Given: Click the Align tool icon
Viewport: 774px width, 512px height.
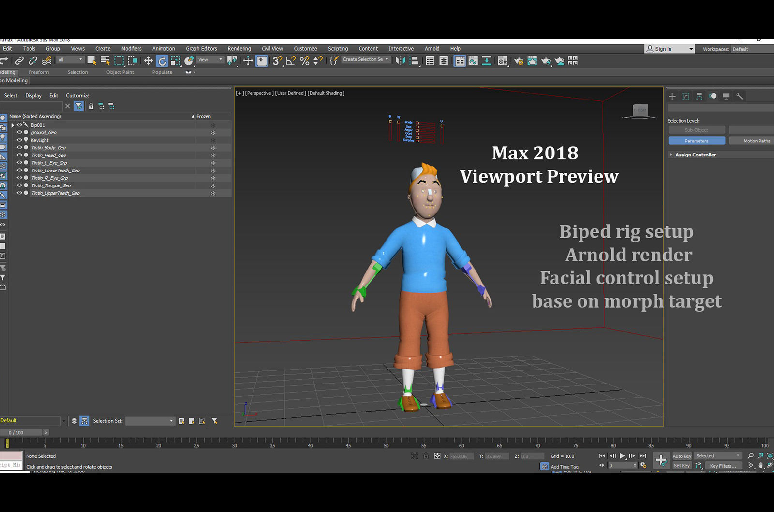Looking at the screenshot, I should click(x=414, y=60).
